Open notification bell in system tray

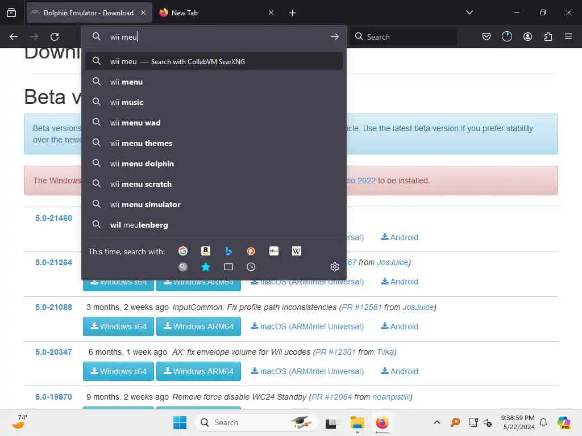point(543,422)
